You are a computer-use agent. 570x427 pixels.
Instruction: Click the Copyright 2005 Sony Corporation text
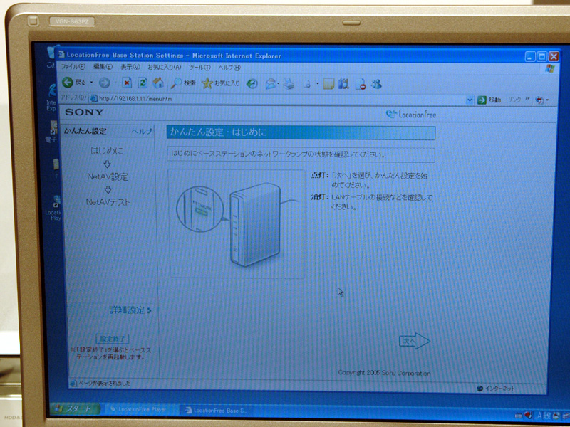point(384,373)
